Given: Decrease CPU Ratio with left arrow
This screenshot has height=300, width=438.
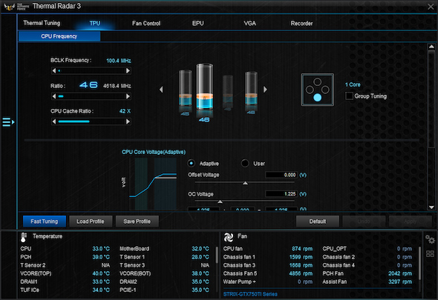Looking at the screenshot, I should click(x=54, y=96).
